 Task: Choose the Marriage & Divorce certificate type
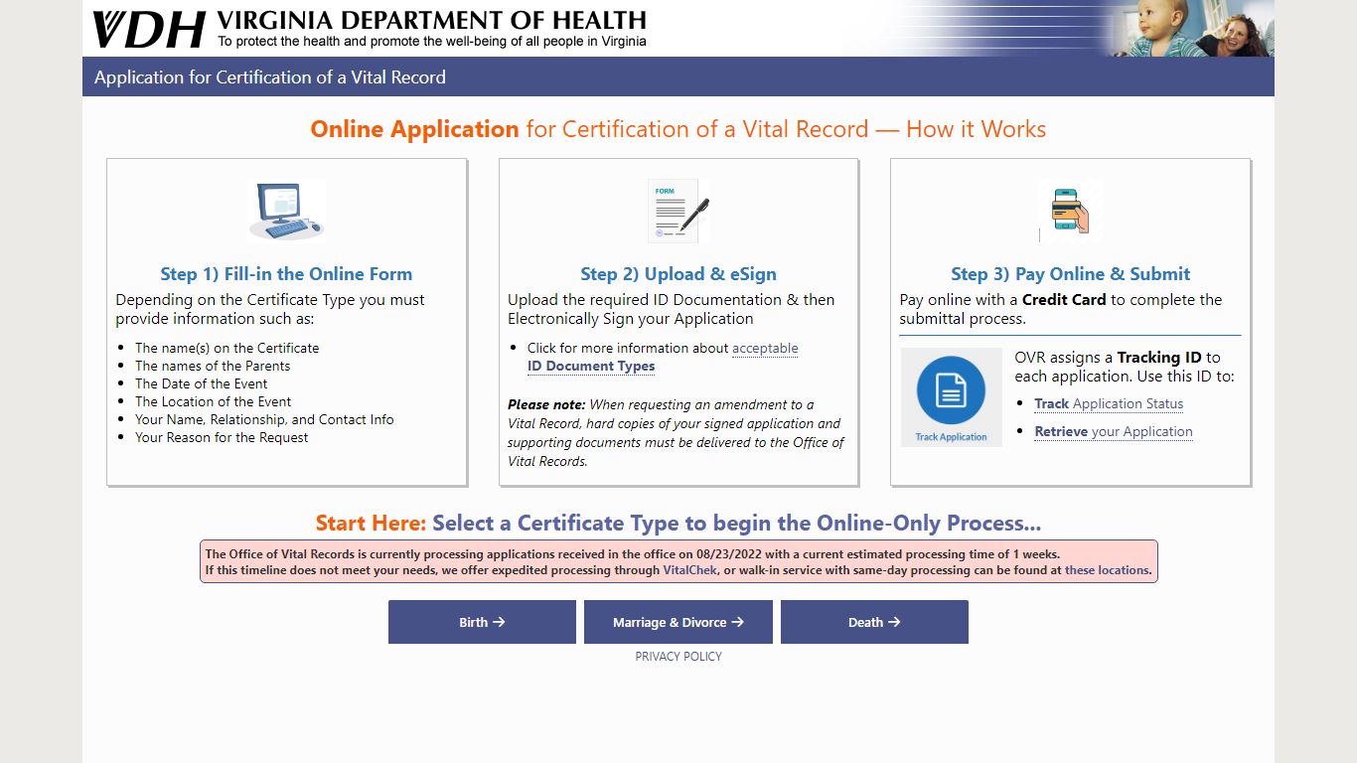[678, 622]
